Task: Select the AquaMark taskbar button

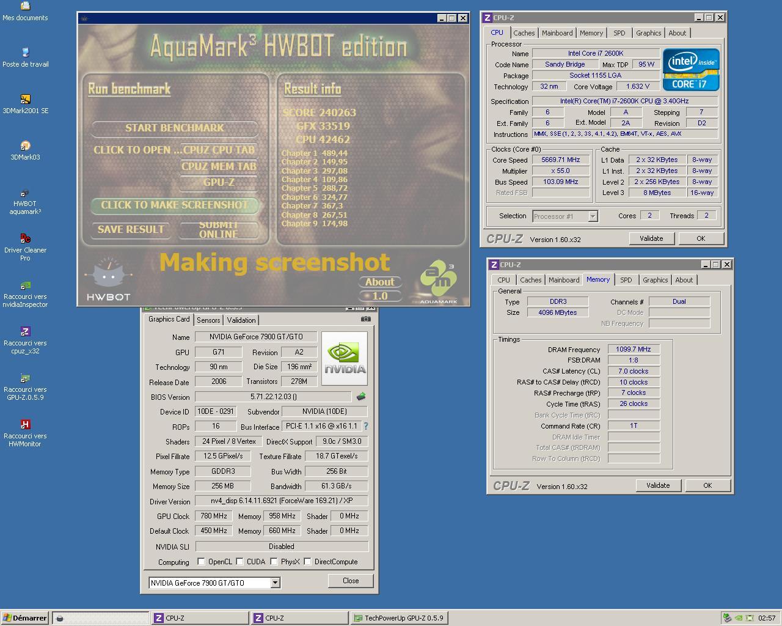Action: point(101,618)
